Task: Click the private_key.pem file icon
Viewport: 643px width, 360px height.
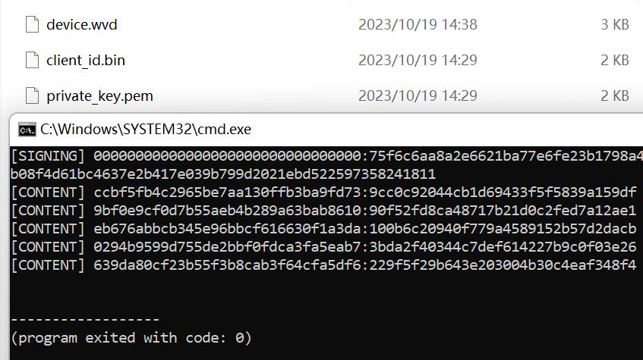Action: 32,95
